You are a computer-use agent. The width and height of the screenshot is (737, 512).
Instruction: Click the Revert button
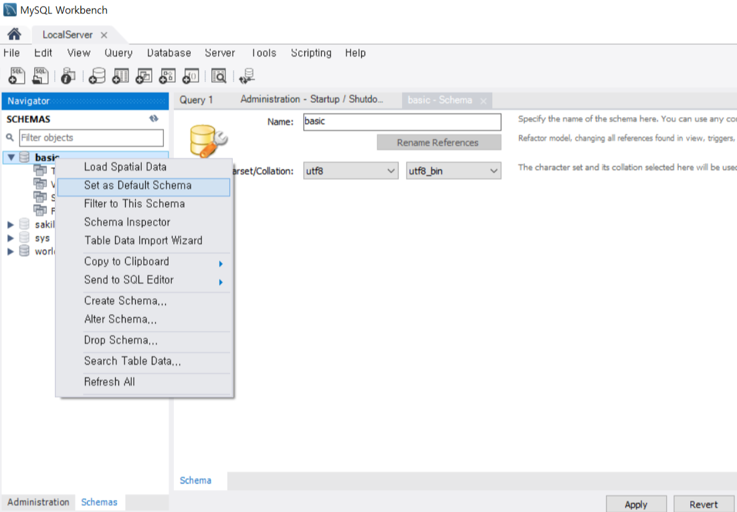click(x=704, y=504)
